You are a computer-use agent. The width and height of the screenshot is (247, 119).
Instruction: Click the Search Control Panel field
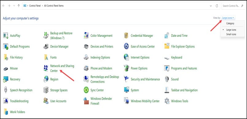click(233, 6)
